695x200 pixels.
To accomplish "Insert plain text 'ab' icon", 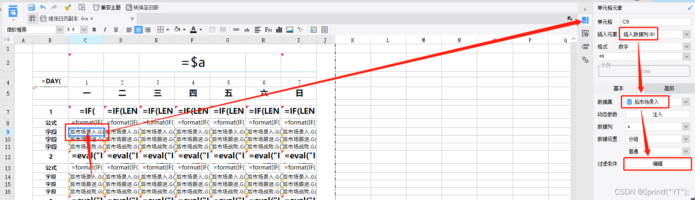I will pos(247,30).
